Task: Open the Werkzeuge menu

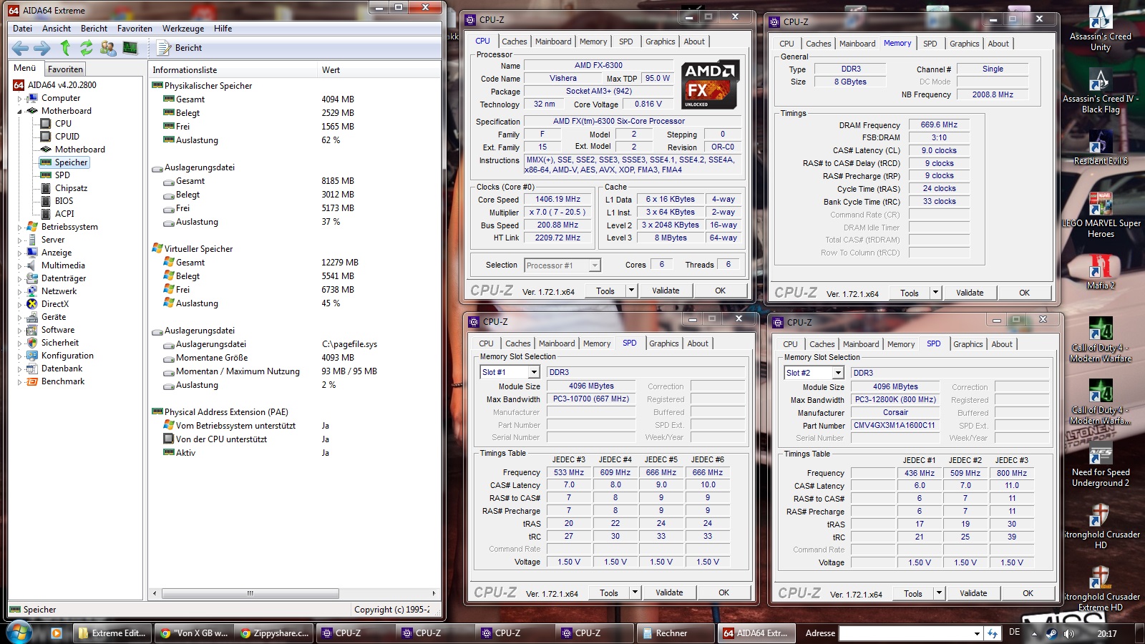Action: [183, 29]
